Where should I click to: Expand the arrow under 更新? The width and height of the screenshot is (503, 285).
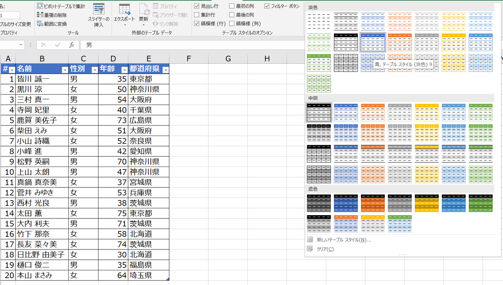click(144, 25)
